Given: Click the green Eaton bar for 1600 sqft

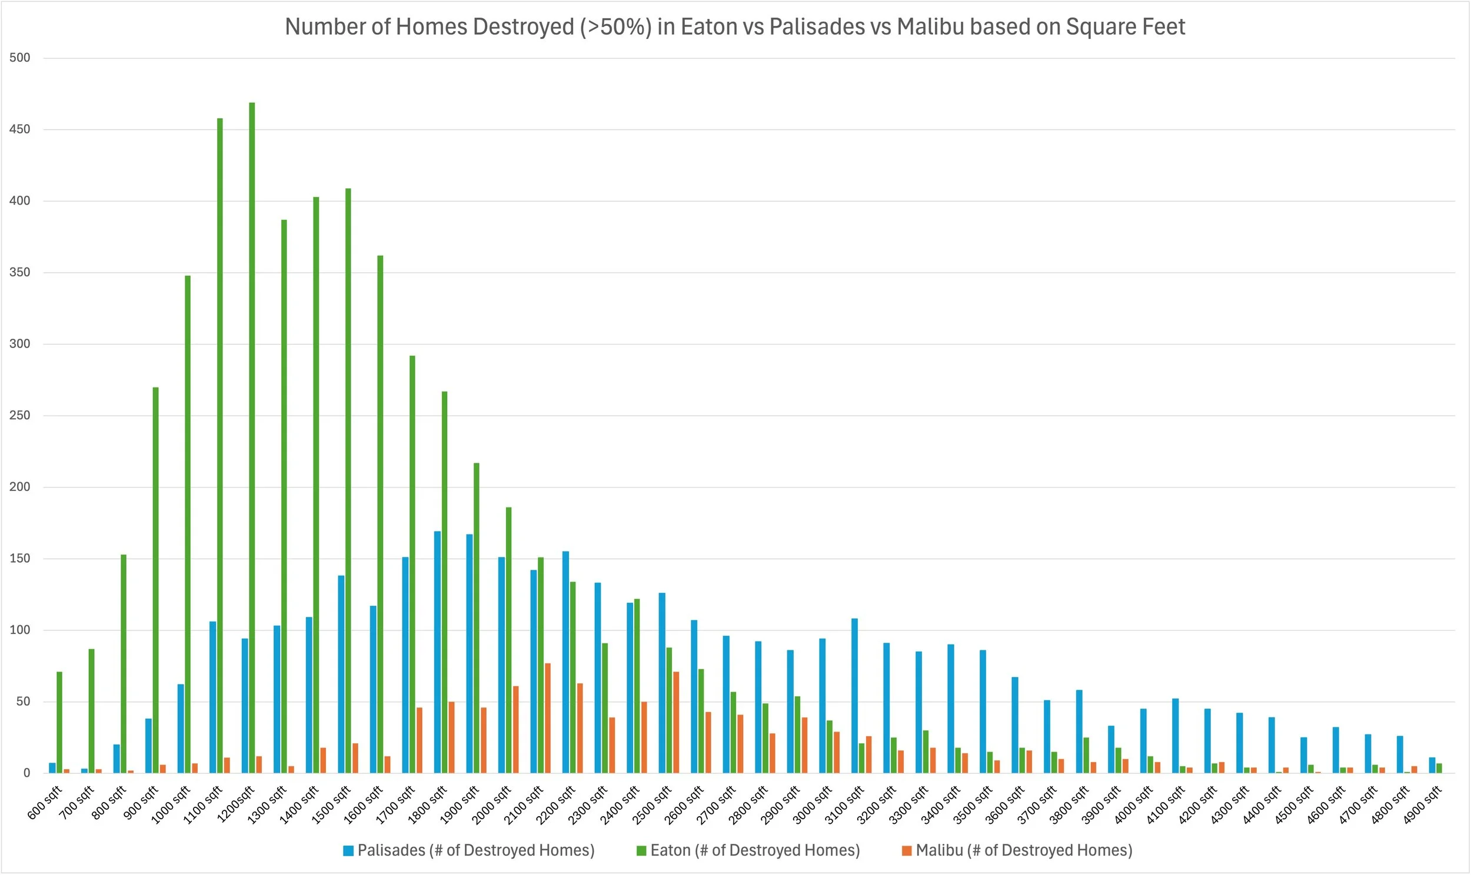Looking at the screenshot, I should 381,514.
